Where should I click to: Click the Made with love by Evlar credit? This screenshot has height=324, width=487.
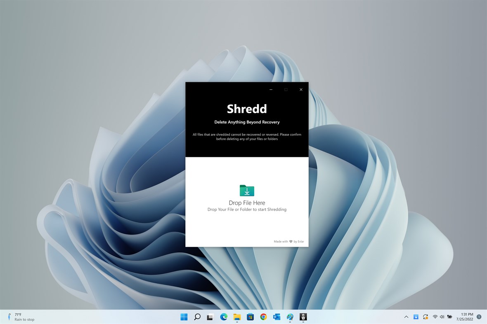(x=288, y=241)
